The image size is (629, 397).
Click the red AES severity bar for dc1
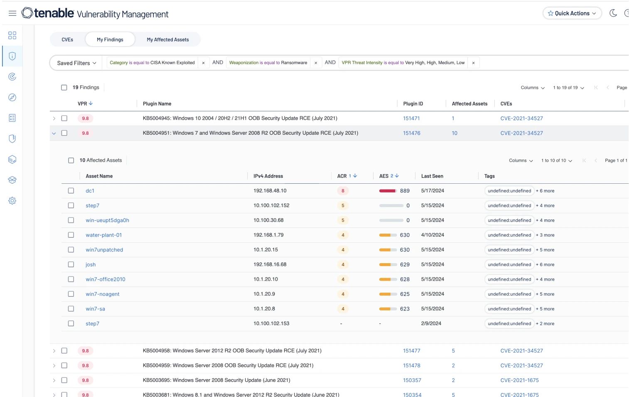[388, 190]
